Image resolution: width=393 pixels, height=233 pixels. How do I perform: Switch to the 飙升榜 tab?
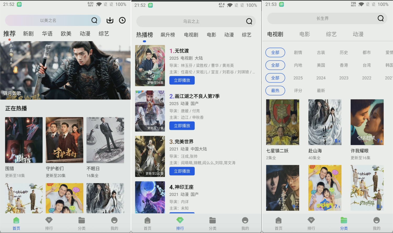pos(168,35)
